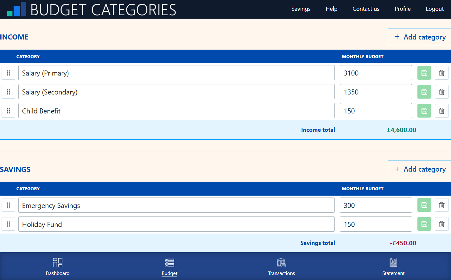Add a category to Savings
The image size is (451, 280).
[x=420, y=169]
